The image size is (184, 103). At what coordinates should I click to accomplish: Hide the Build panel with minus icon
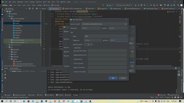(x=179, y=68)
